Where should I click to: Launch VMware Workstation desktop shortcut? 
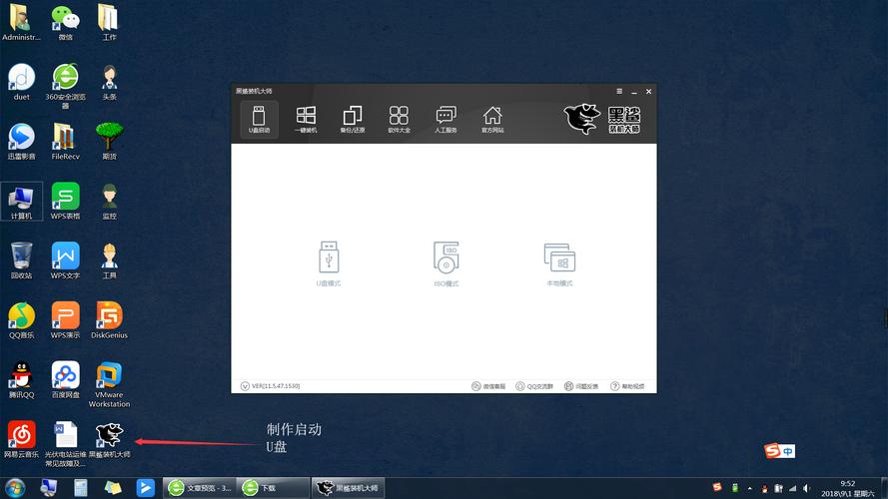point(109,384)
